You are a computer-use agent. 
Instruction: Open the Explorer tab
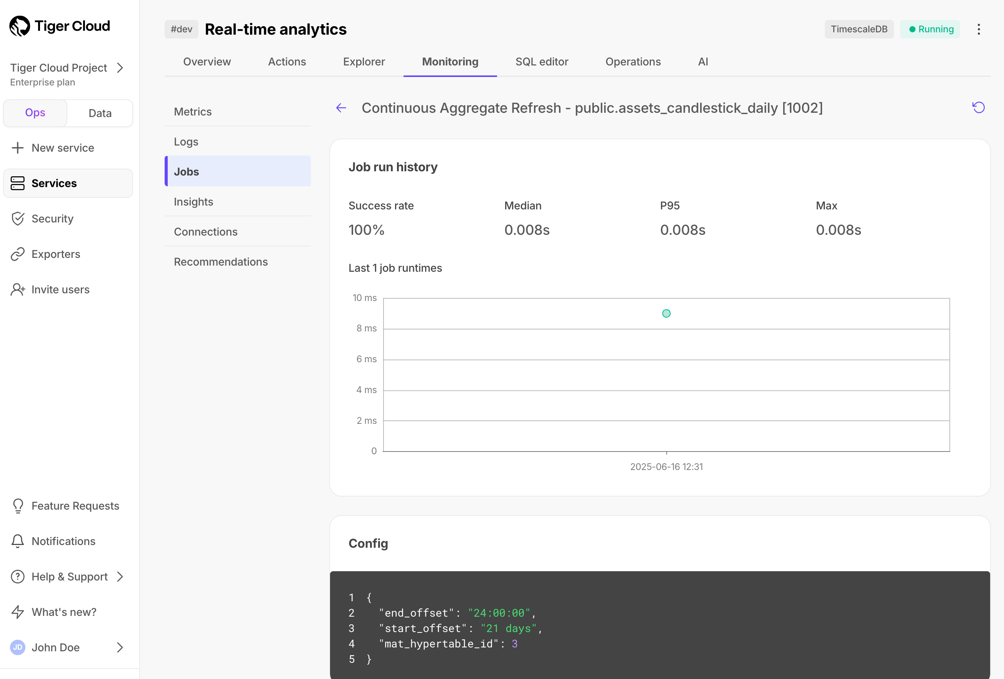click(x=364, y=62)
